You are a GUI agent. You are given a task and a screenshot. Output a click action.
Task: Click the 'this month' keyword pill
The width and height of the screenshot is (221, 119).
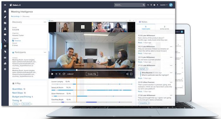pyautogui.click(x=26, y=104)
